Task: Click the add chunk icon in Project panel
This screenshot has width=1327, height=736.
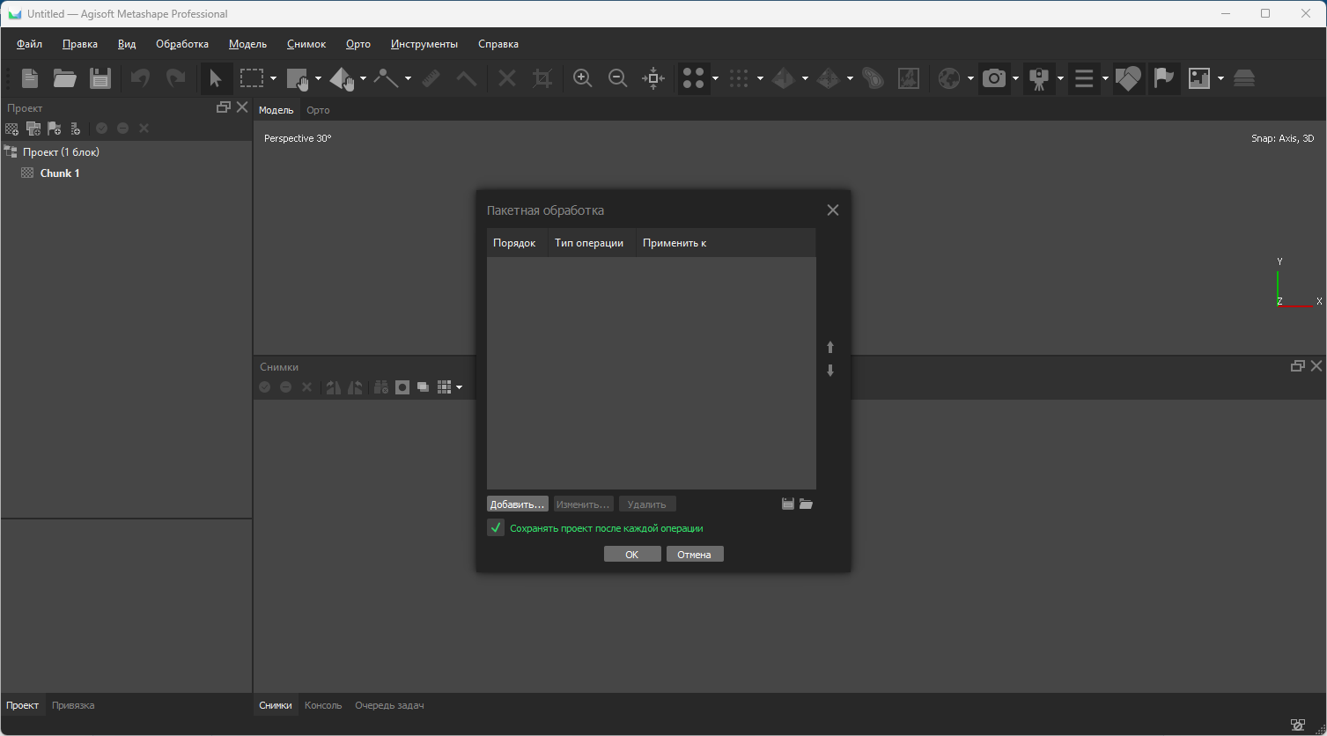Action: point(11,129)
